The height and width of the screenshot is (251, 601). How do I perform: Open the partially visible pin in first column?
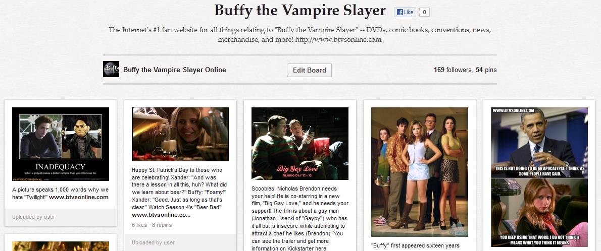pyautogui.click(x=61, y=246)
